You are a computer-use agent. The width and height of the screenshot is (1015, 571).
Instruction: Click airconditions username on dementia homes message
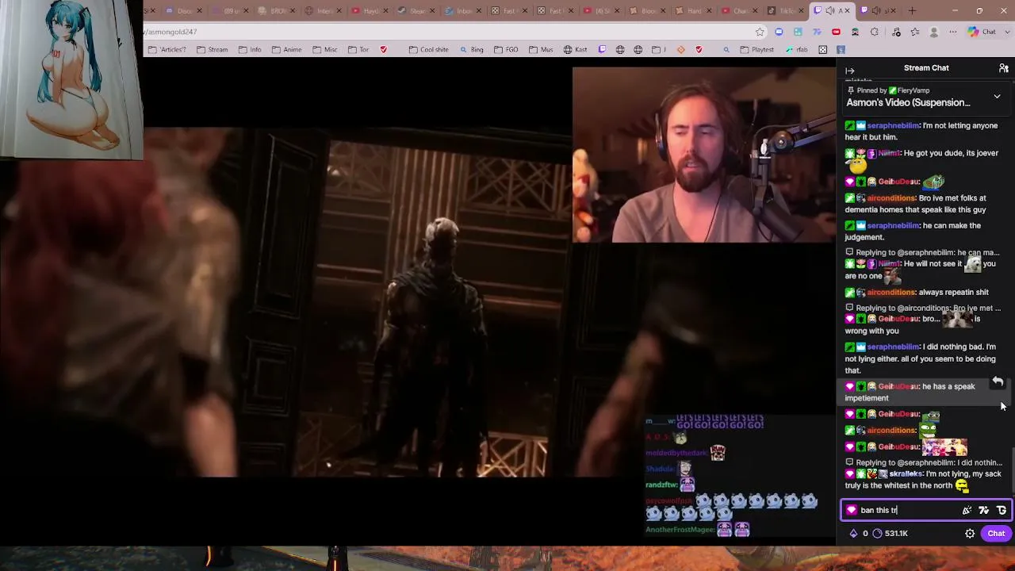891,198
